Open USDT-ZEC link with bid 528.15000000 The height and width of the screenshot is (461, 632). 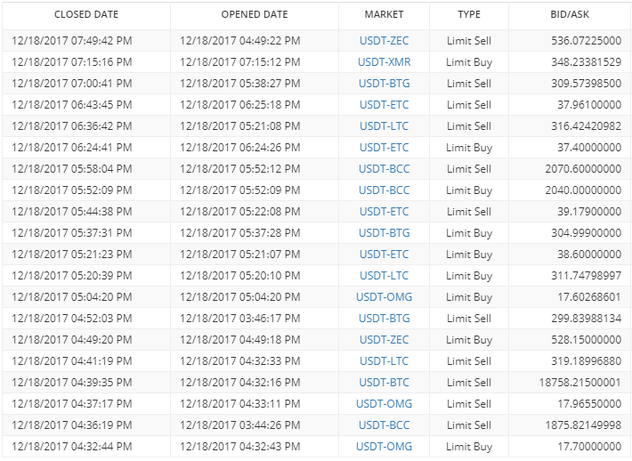click(x=385, y=340)
